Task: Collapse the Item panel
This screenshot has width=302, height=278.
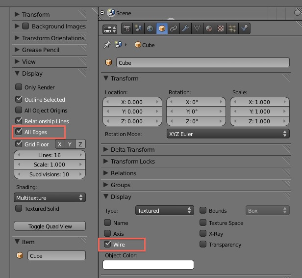Action: click(x=17, y=242)
